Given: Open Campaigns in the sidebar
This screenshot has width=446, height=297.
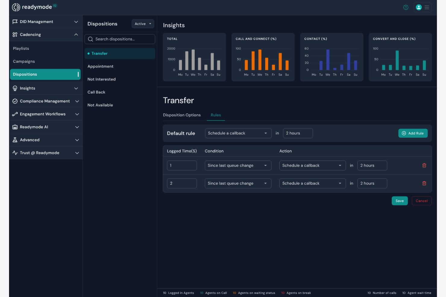Looking at the screenshot, I should (24, 61).
